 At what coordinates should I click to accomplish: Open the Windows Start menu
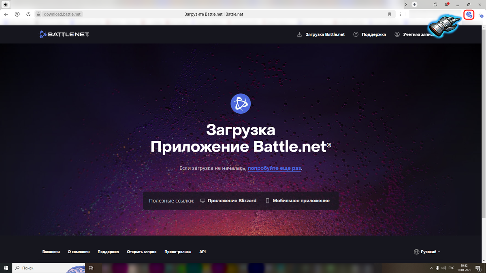click(6, 268)
